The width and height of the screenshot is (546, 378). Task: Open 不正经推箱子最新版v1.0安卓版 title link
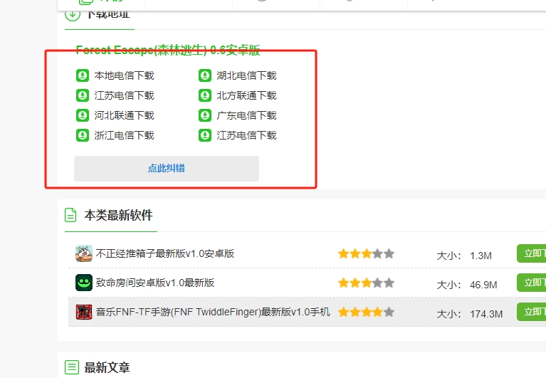tap(165, 253)
